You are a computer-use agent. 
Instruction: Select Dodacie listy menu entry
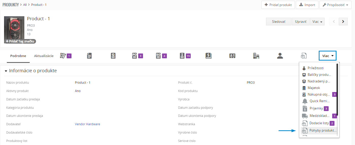pyautogui.click(x=318, y=123)
